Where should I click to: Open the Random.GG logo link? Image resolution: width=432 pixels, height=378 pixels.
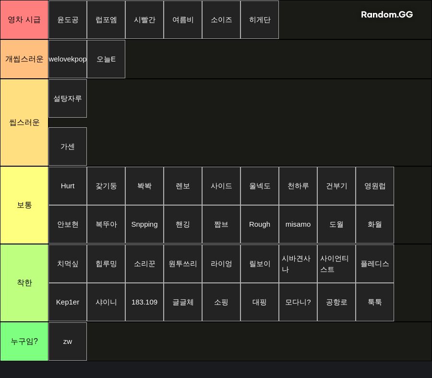point(387,14)
